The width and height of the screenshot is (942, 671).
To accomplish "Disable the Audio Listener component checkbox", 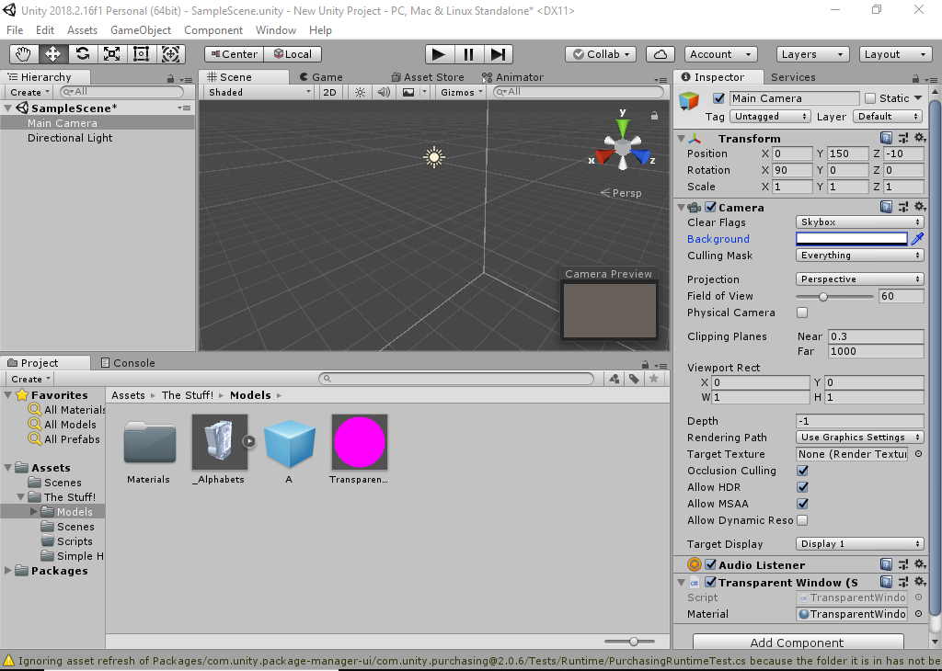I will (711, 564).
